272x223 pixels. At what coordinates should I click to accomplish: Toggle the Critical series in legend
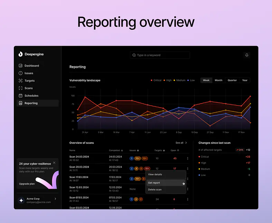(156, 80)
